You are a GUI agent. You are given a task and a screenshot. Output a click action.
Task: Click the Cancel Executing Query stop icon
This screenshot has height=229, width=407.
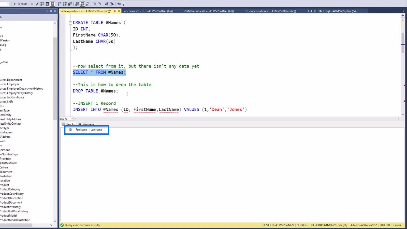[x=32, y=4]
